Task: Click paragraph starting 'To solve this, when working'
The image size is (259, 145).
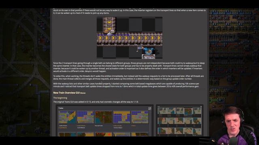Action: click(x=129, y=77)
